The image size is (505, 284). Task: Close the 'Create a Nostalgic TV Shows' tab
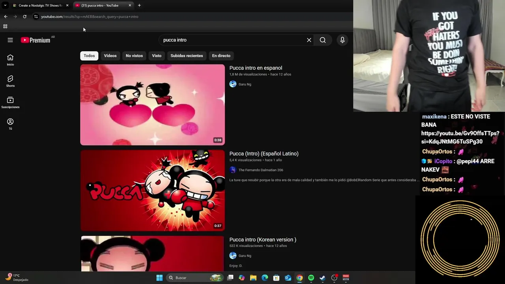[67, 5]
